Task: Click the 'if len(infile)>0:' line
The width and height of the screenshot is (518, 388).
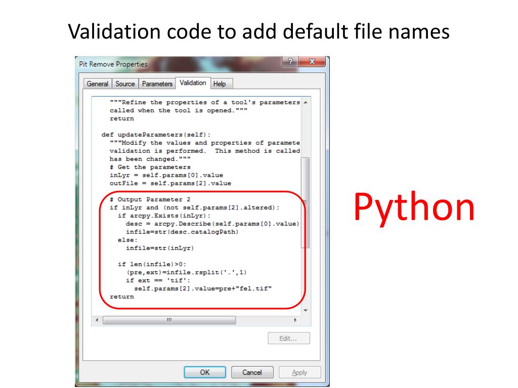Action: (152, 264)
